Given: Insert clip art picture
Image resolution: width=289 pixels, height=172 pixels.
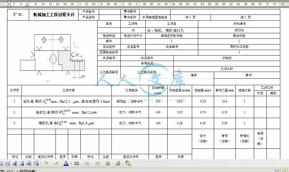Looking at the screenshot, I should [22, 163].
